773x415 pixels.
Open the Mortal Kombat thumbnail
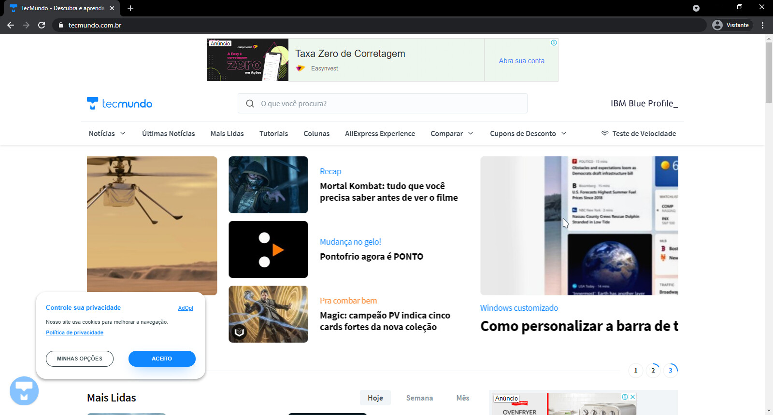pyautogui.click(x=268, y=185)
